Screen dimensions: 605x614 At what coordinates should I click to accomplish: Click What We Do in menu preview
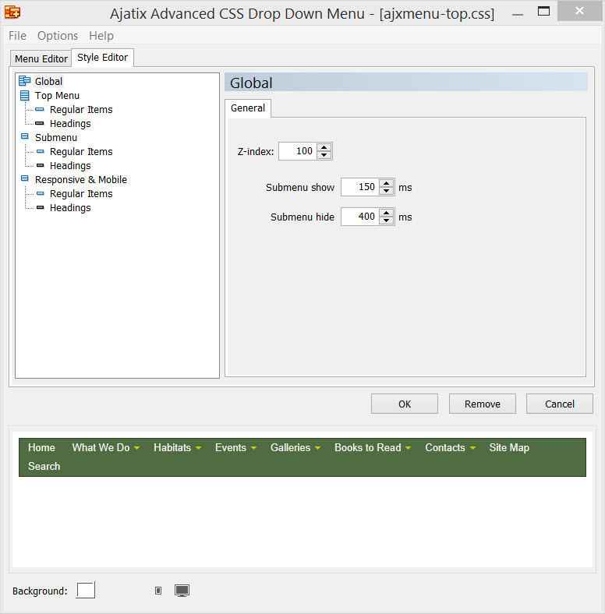101,447
